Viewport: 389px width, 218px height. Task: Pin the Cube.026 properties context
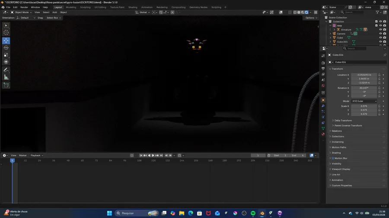click(x=385, y=55)
